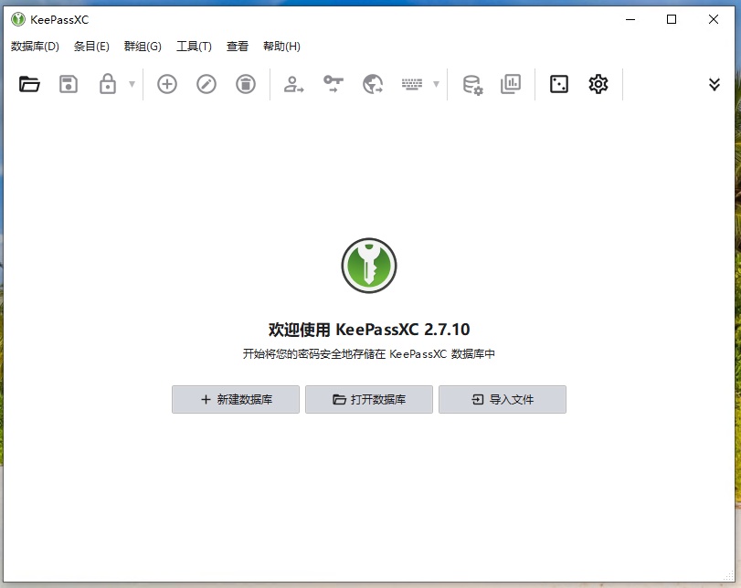Click the Copy URL globe icon
The height and width of the screenshot is (588, 741).
[x=374, y=83]
